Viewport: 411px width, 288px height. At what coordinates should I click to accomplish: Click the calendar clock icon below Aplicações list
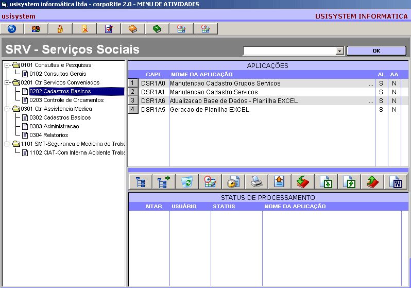[x=210, y=181]
